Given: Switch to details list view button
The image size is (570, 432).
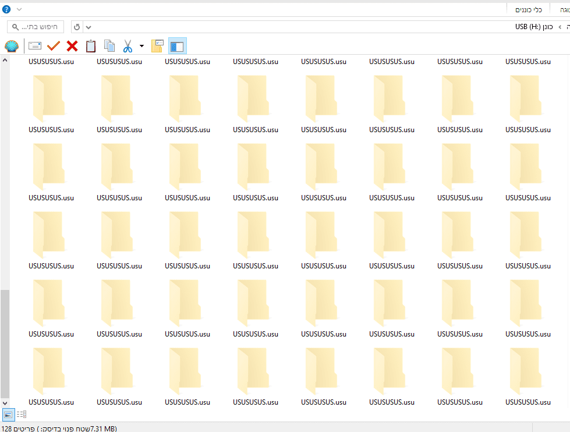Looking at the screenshot, I should tap(22, 414).
